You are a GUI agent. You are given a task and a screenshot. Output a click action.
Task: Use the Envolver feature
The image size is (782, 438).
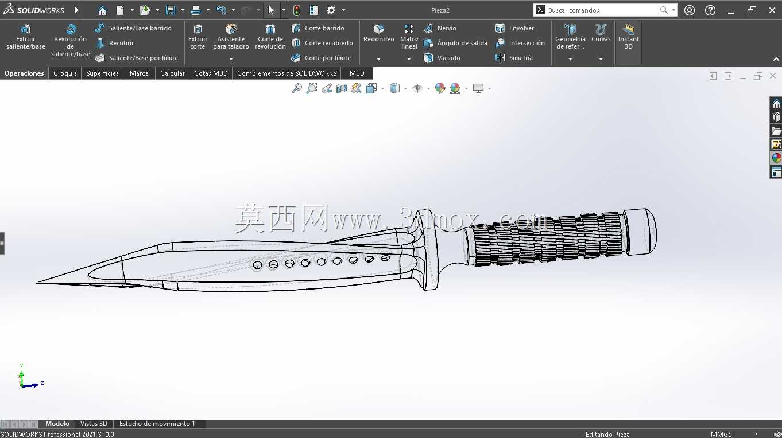514,28
